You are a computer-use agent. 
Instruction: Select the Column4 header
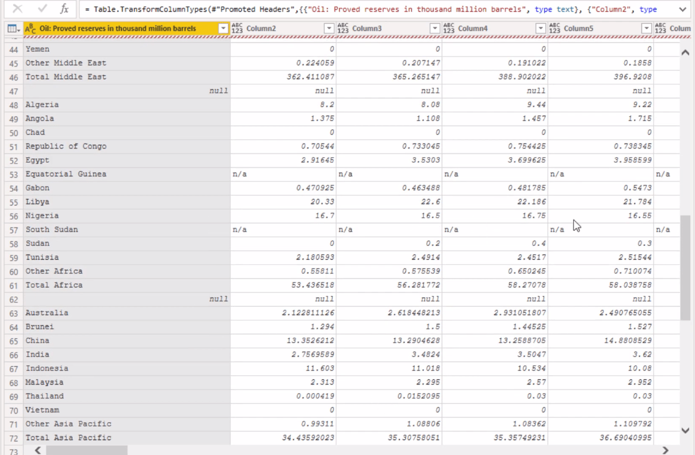click(x=495, y=29)
